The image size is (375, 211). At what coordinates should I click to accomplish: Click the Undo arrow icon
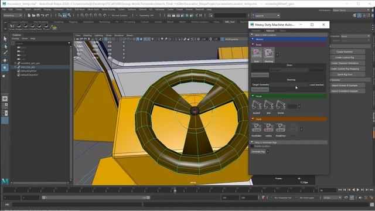click(x=43, y=15)
